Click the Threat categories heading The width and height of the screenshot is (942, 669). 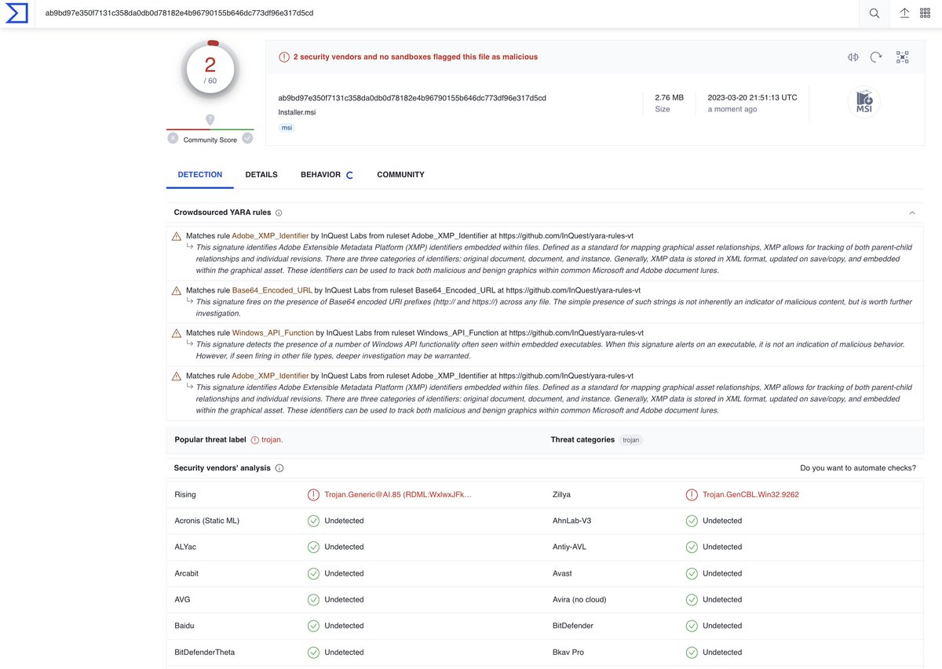(582, 439)
